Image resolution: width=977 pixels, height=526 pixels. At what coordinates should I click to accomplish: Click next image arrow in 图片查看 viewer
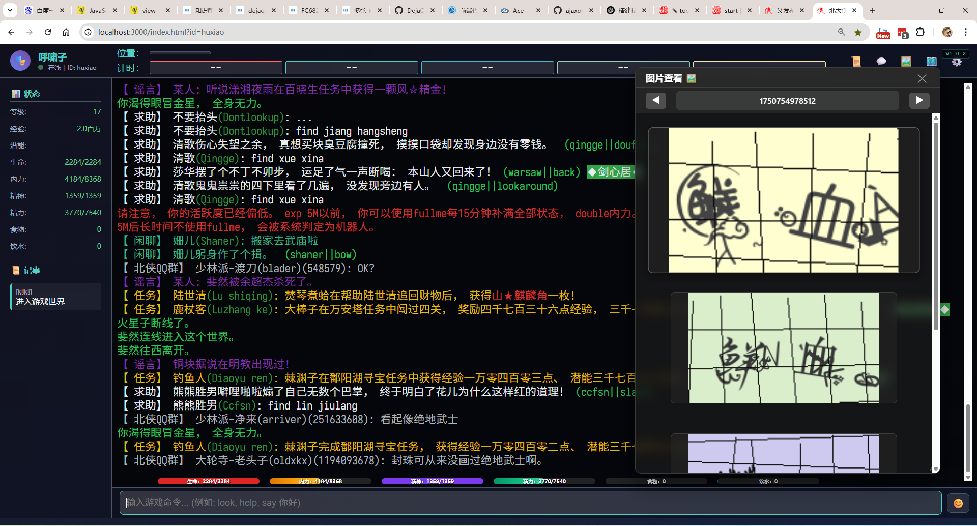coord(919,100)
